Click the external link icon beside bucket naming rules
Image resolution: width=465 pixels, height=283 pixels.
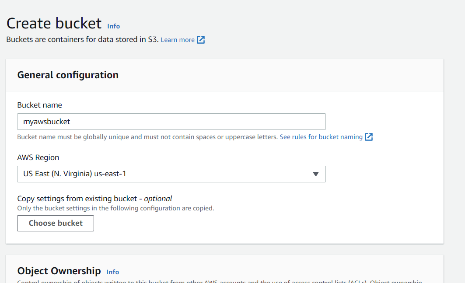pyautogui.click(x=369, y=136)
